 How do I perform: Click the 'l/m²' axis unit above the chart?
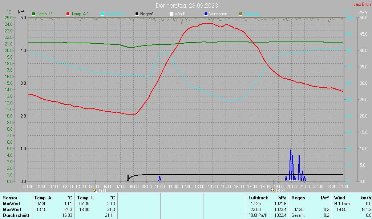click(21, 12)
